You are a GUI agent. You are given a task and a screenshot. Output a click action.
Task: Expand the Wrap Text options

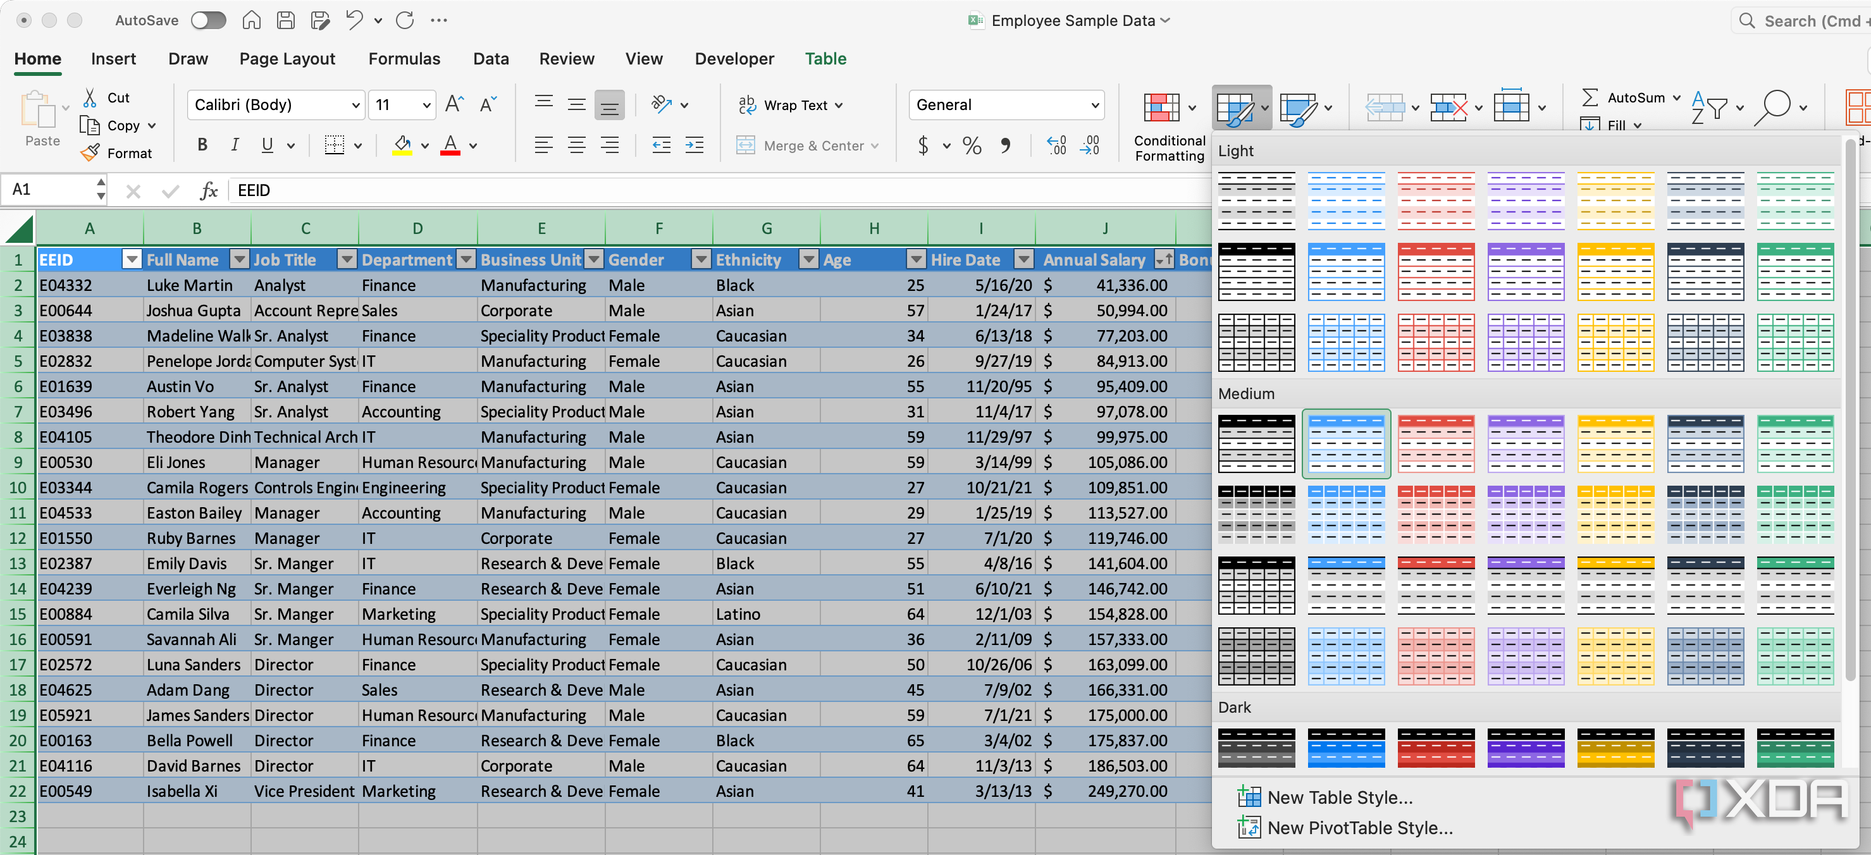[839, 106]
